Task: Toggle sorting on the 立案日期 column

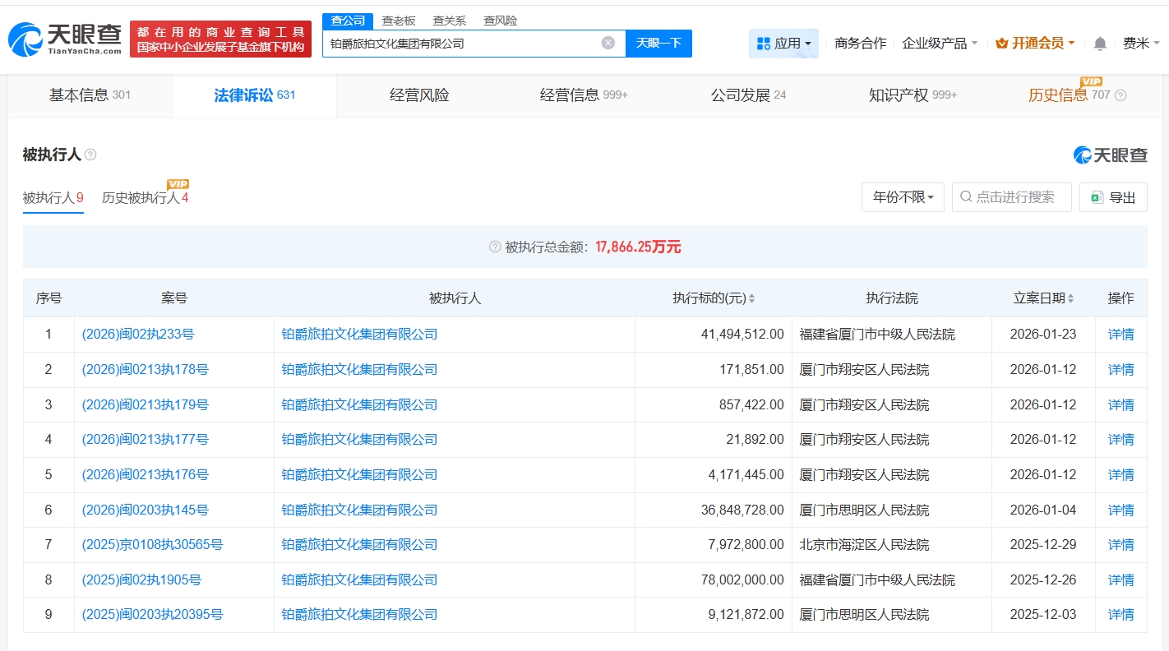Action: [1070, 298]
